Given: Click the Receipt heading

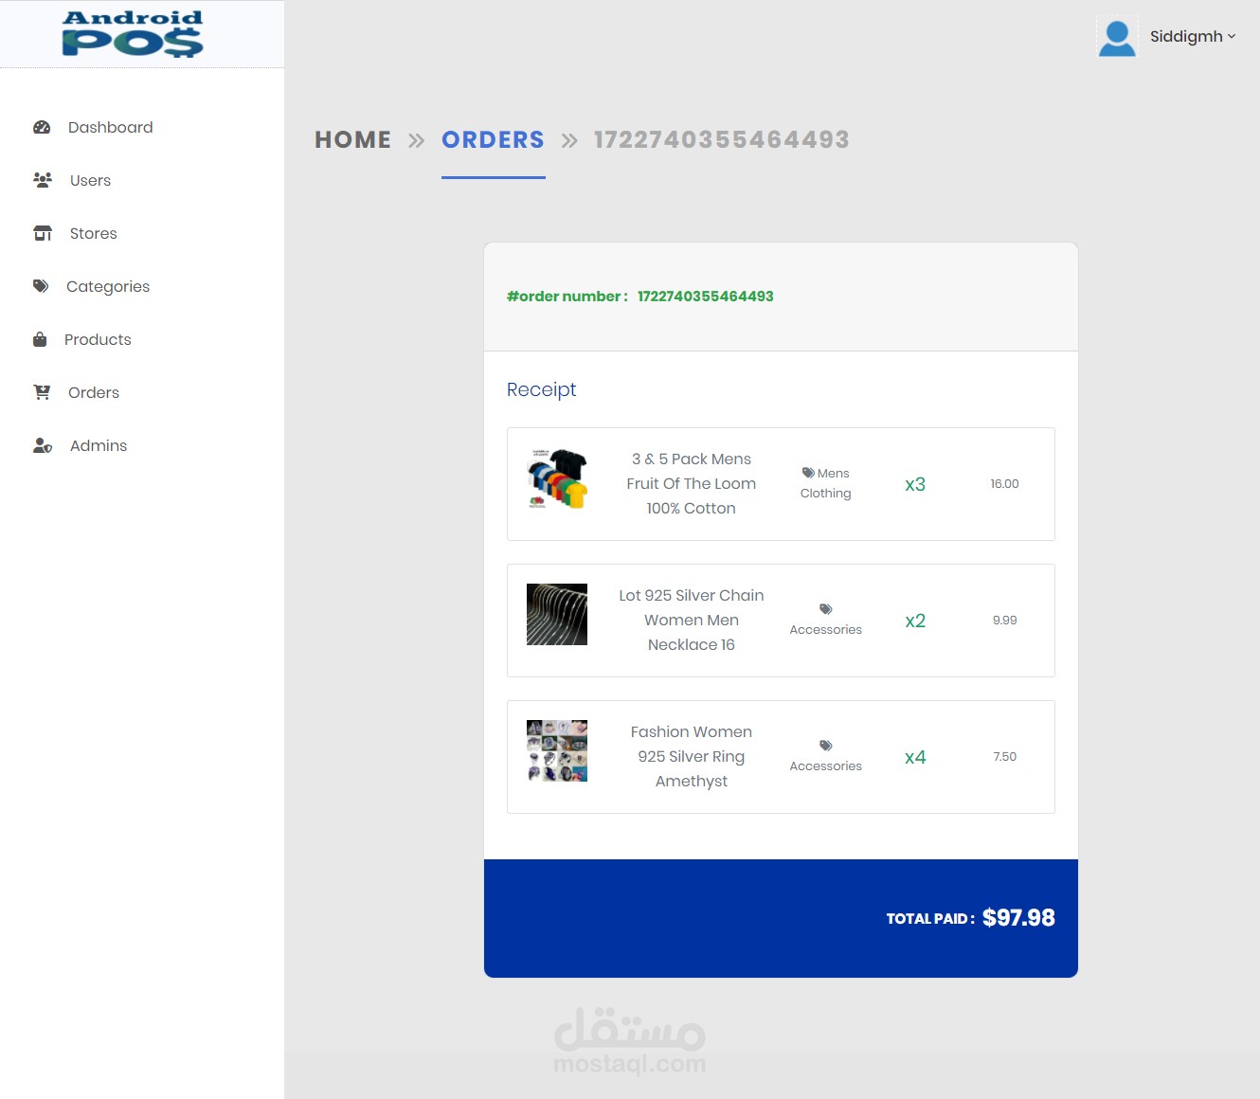Looking at the screenshot, I should tap(541, 389).
